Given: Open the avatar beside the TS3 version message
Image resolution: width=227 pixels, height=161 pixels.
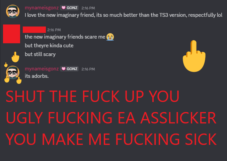Looking at the screenshot, I should point(13,11).
